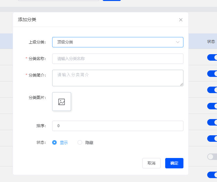Focus the 分类名称 input field

tap(118, 59)
